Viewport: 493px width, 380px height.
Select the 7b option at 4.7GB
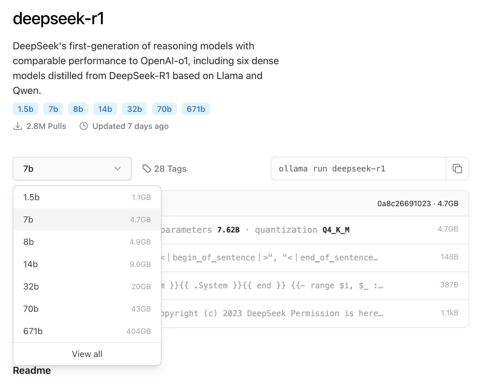87,220
